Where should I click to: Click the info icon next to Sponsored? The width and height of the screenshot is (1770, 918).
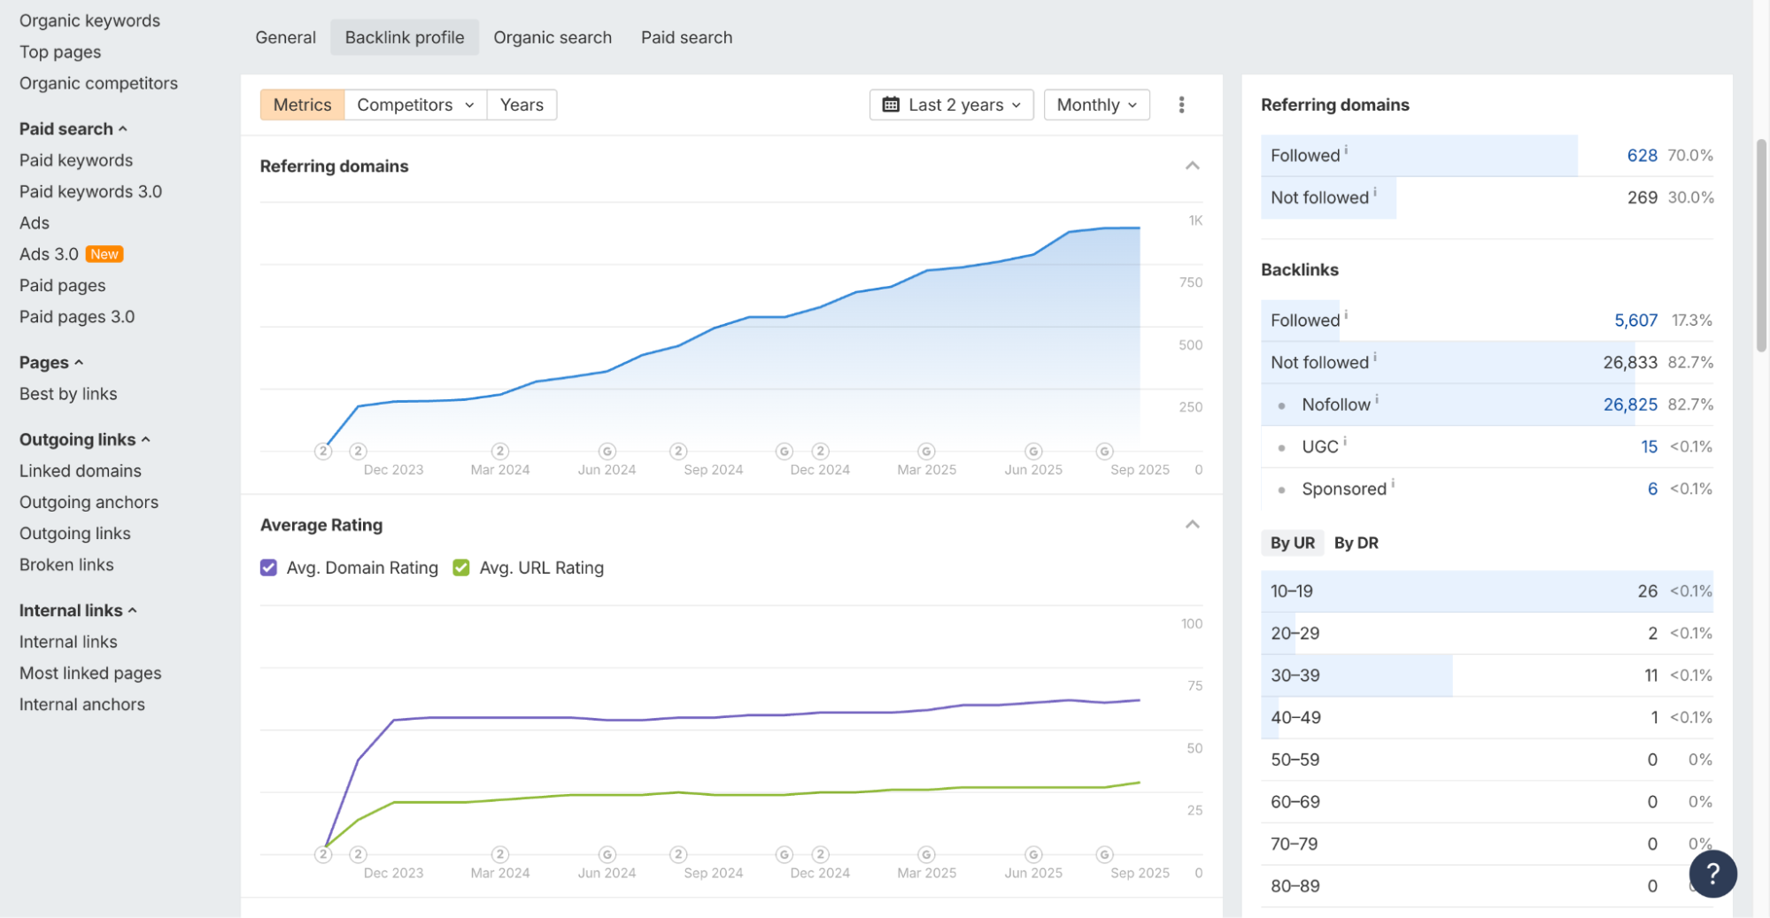(x=1393, y=483)
